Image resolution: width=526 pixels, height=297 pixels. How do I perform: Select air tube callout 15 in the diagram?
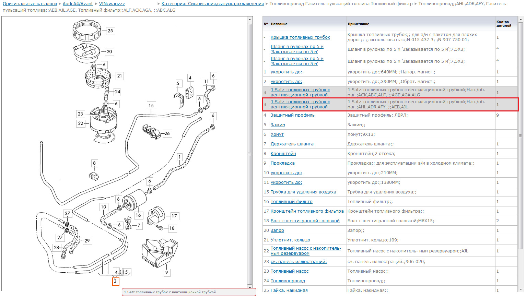point(151,105)
